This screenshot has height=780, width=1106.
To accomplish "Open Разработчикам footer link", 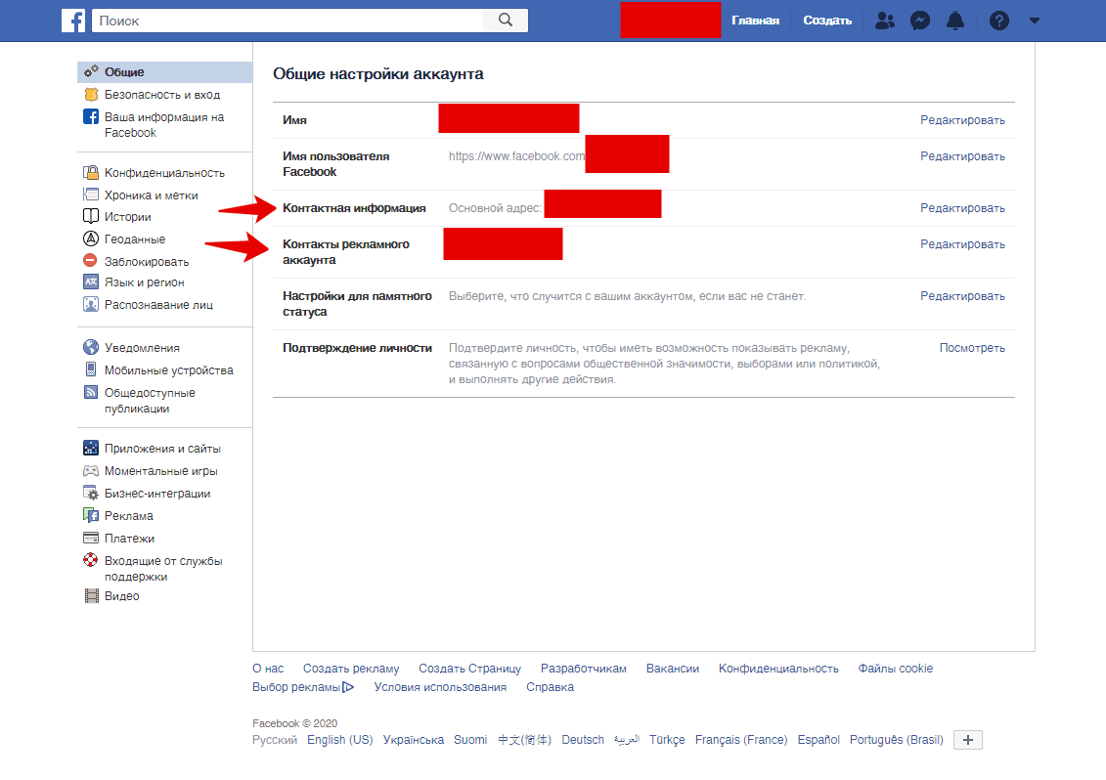I will (x=584, y=669).
